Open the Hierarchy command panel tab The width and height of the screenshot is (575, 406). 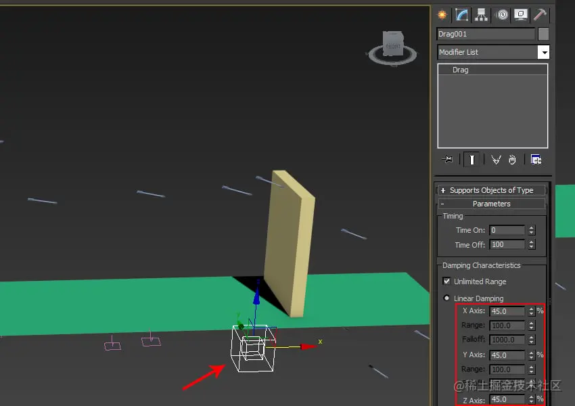pyautogui.click(x=481, y=15)
